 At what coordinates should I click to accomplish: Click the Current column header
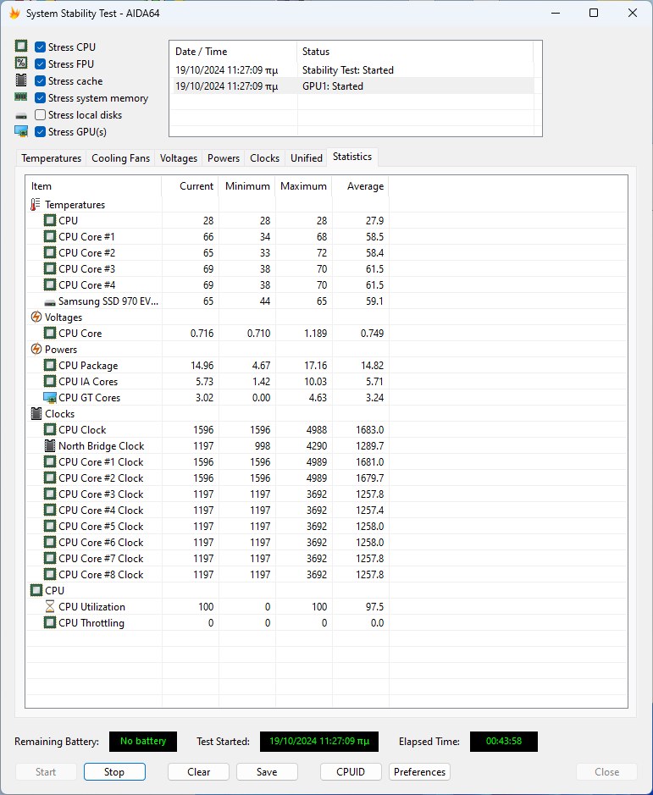coord(191,186)
